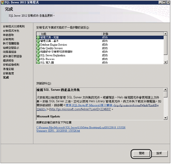Click the success icon for Data Quality Services
Screen dimensions: 171x164
pos(38,48)
